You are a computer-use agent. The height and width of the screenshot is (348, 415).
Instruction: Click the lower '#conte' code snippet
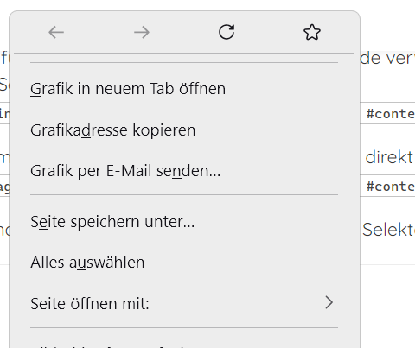tap(391, 187)
